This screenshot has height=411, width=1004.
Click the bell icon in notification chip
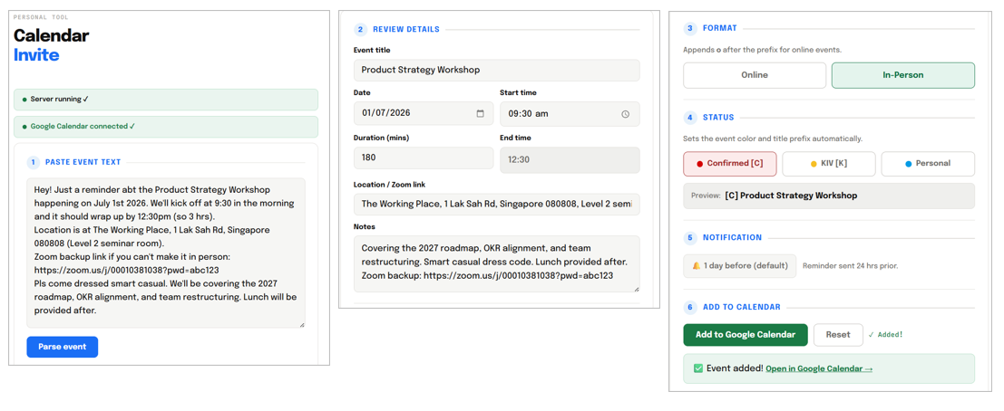point(696,266)
